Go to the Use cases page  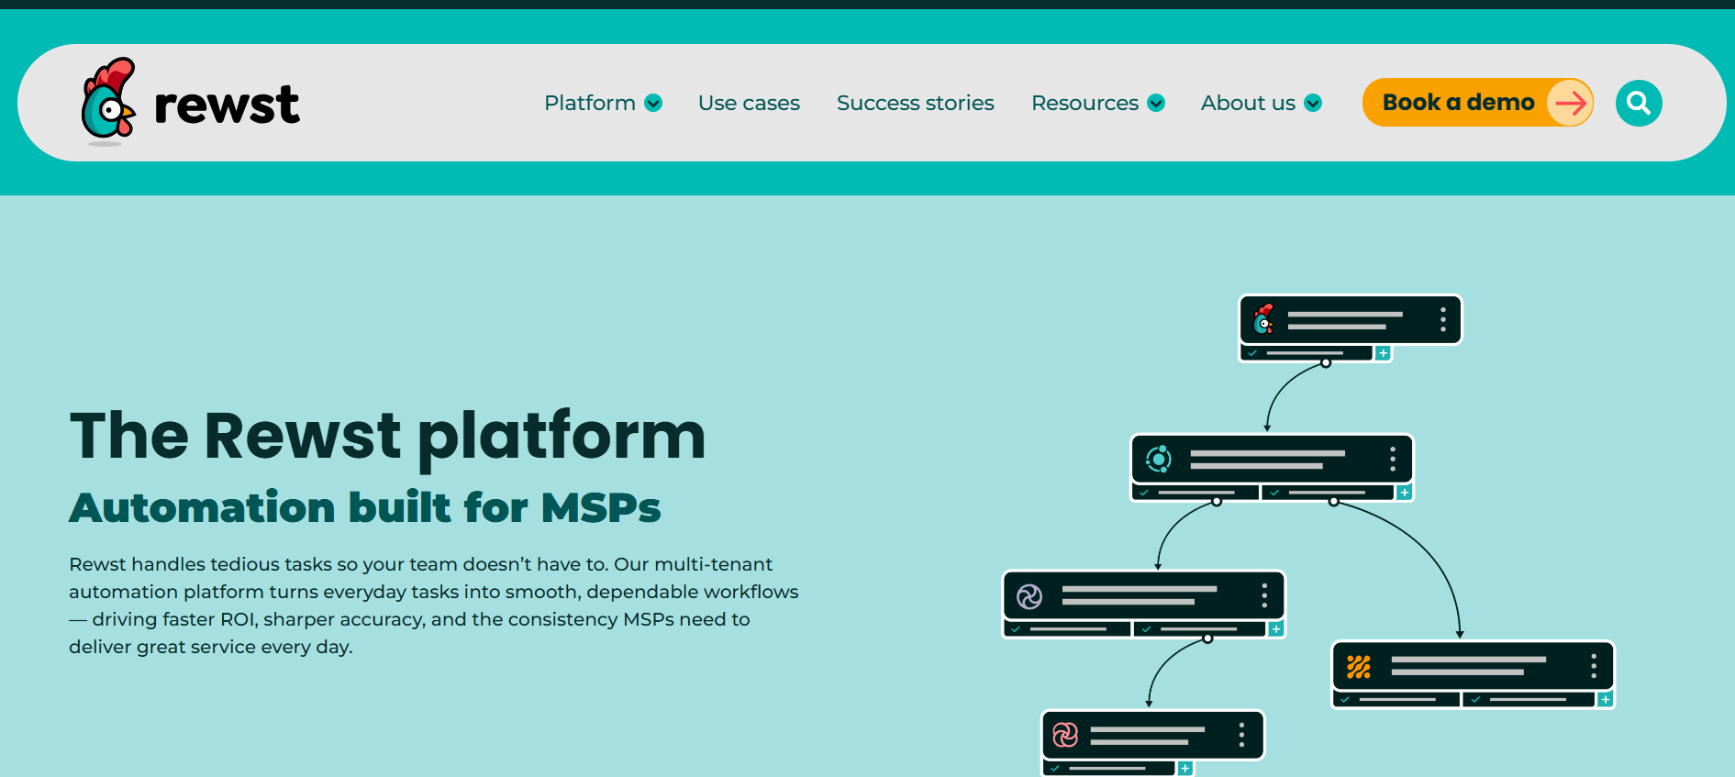coord(749,103)
